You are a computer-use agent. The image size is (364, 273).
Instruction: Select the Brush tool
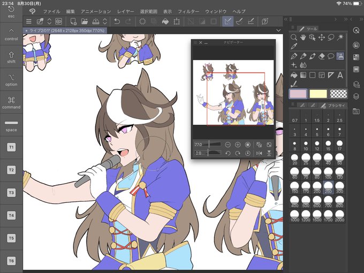point(312,56)
